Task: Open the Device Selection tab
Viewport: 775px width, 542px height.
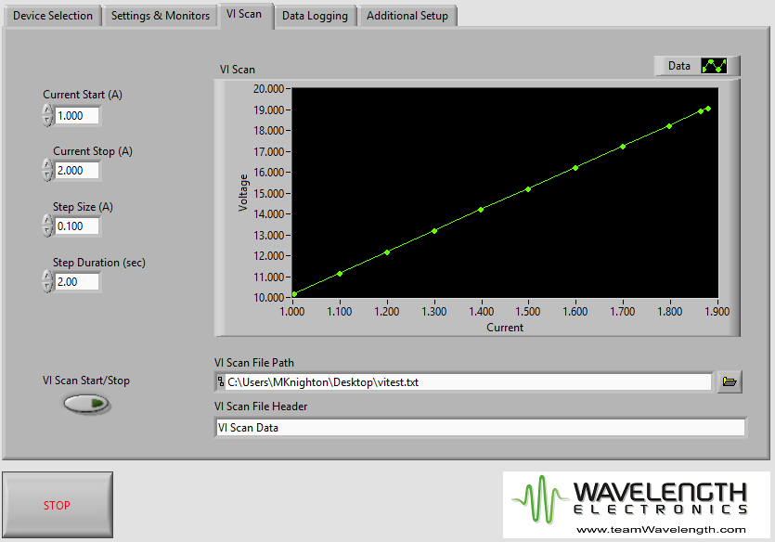Action: [53, 16]
